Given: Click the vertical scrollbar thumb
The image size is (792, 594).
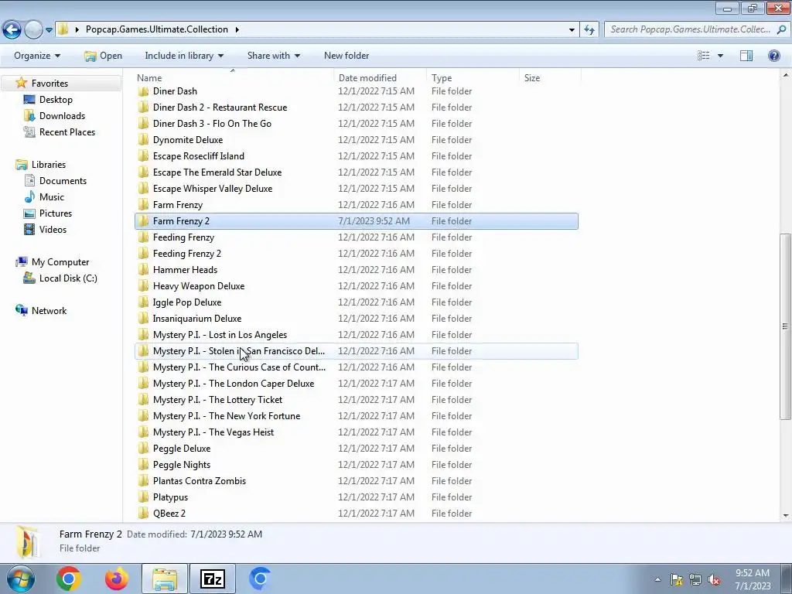Looking at the screenshot, I should (786, 326).
